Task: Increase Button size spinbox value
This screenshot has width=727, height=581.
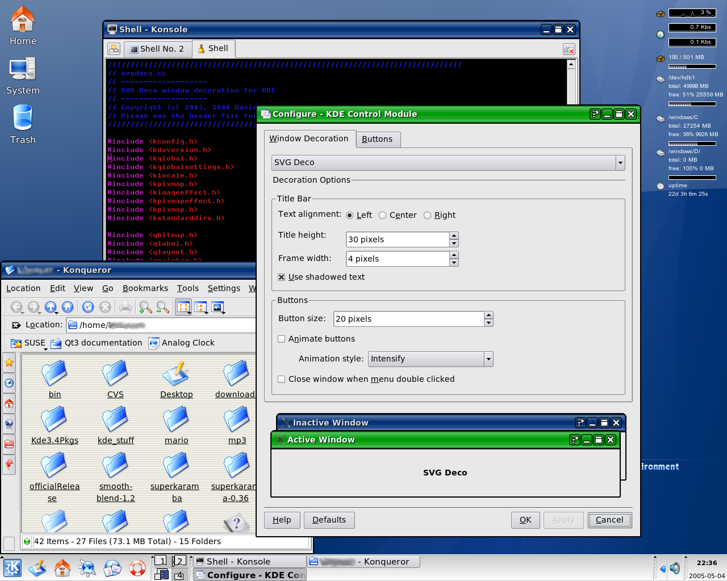Action: pos(488,315)
